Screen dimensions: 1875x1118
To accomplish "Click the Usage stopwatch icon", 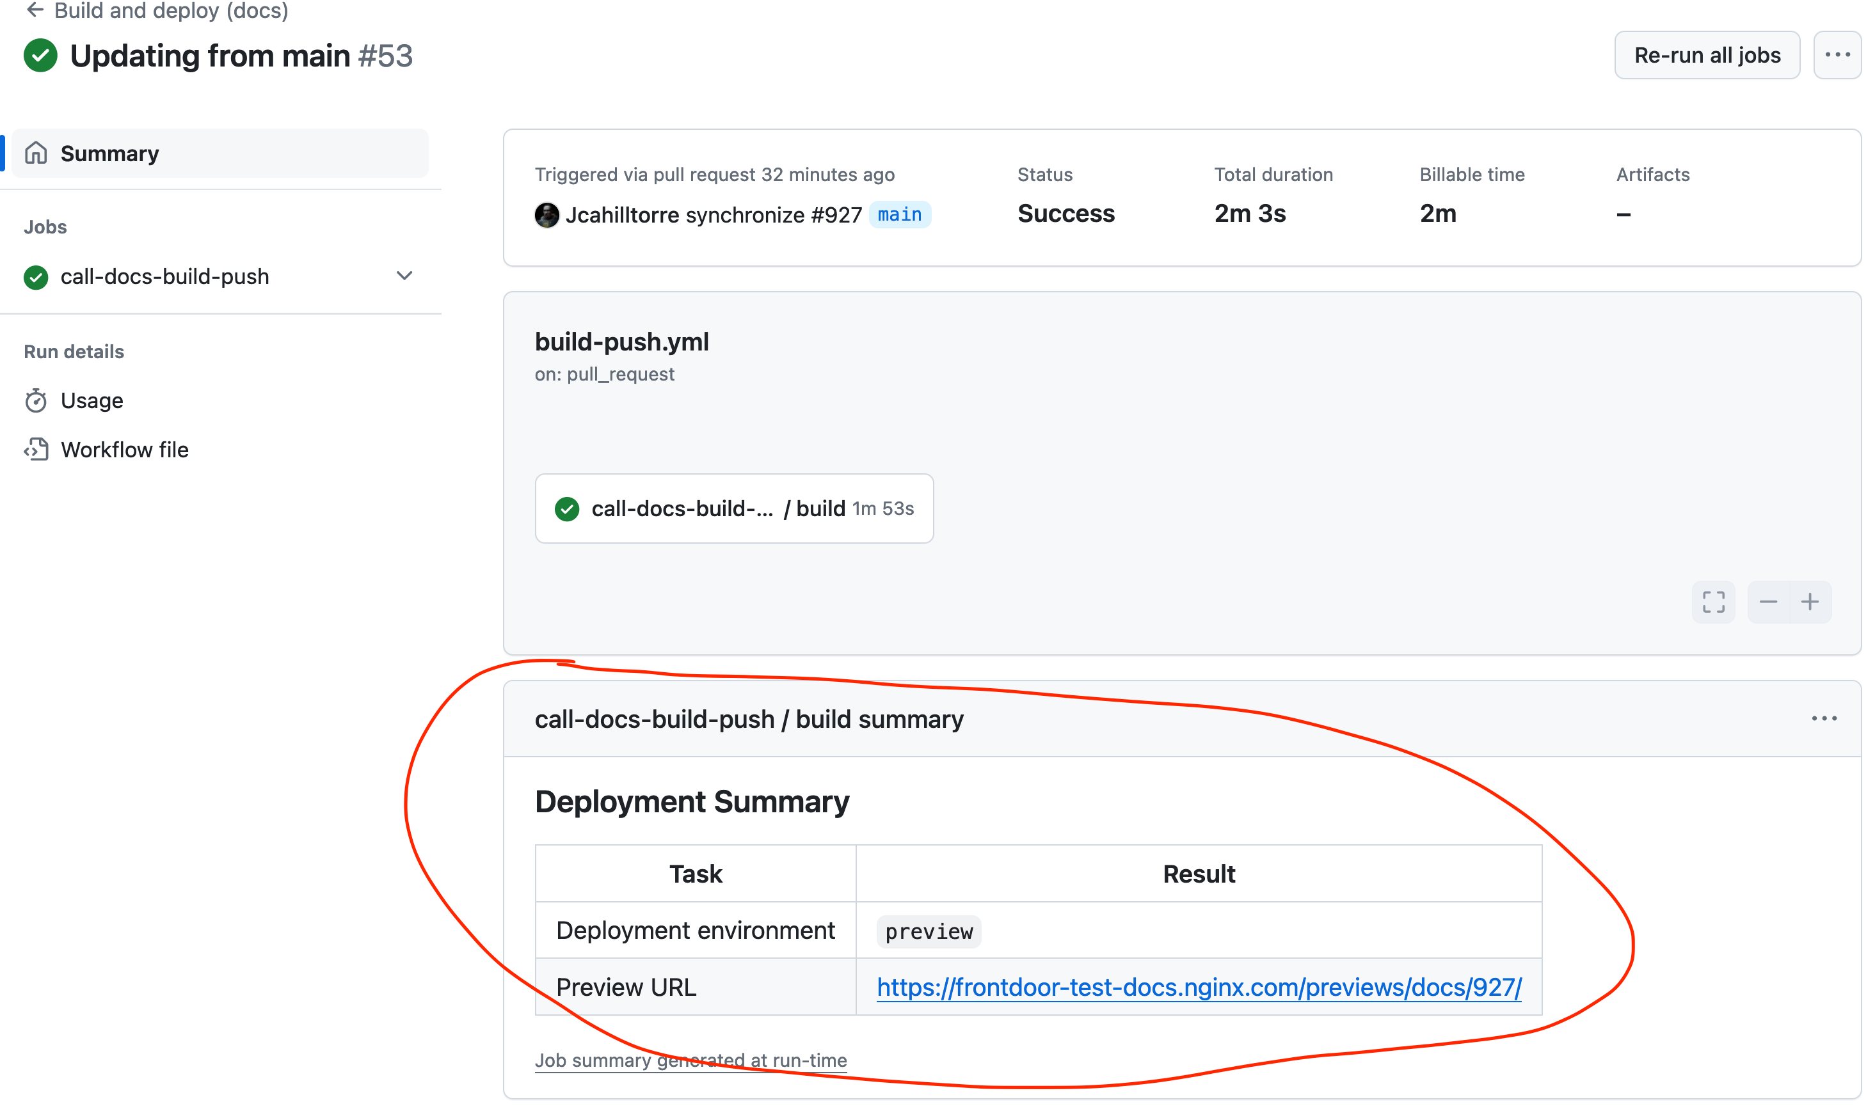I will click(x=36, y=401).
